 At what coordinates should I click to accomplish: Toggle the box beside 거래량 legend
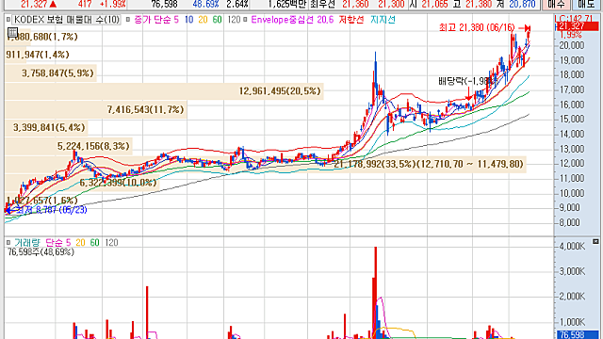8,243
